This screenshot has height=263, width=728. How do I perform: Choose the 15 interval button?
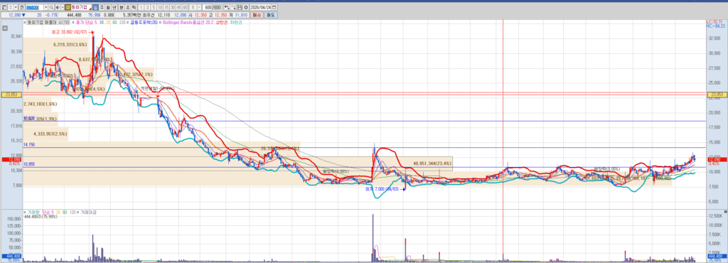[166, 7]
